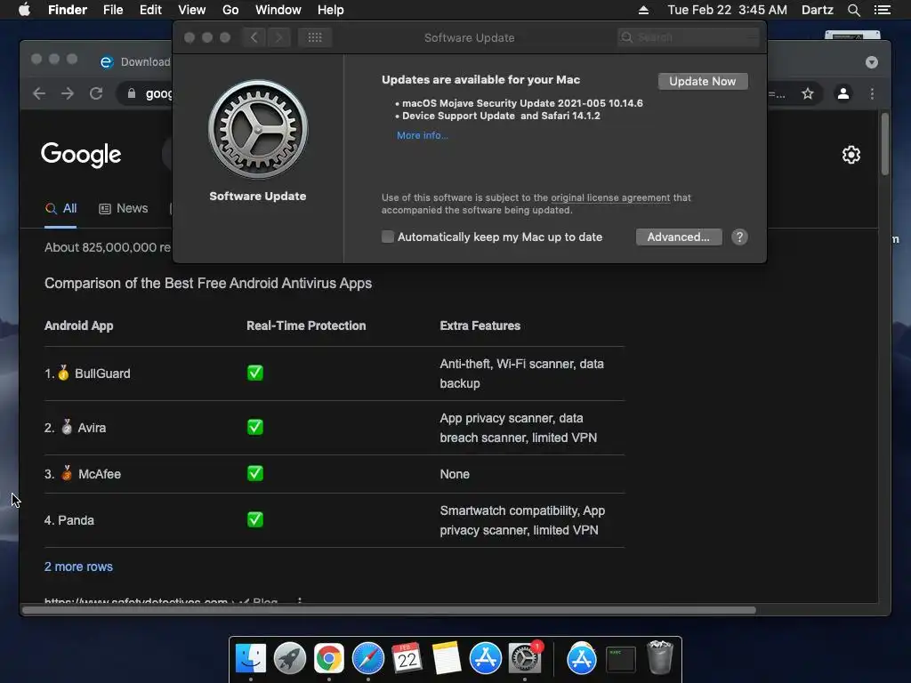Image resolution: width=911 pixels, height=683 pixels.
Task: Open Chrome's three-dot menu
Action: click(872, 93)
